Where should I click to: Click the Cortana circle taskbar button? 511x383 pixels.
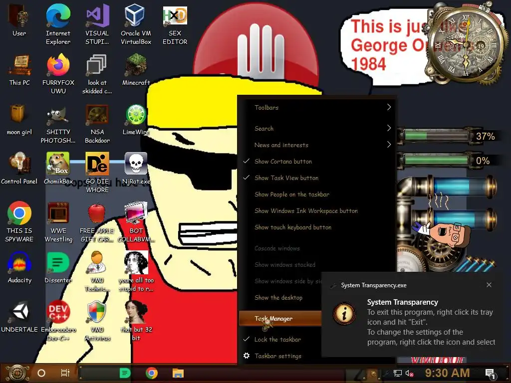click(x=41, y=373)
